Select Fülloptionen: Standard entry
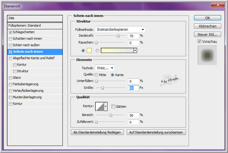Screen dimensions: 228x153 click(35, 25)
